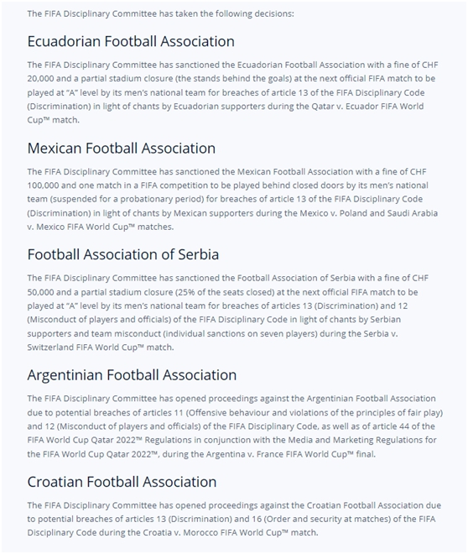Click the 'Argentina v. France FIFA World Cup™ final' text
The height and width of the screenshot is (554, 468).
point(291,454)
